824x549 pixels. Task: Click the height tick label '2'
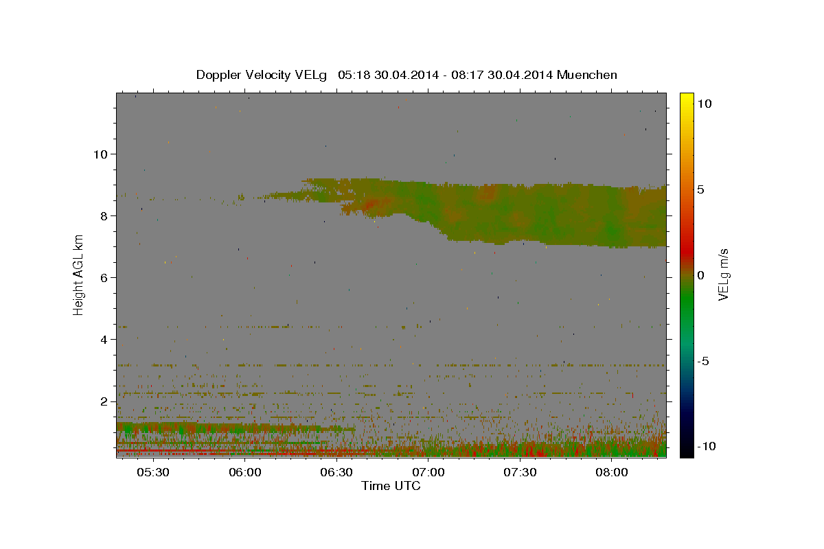pos(104,401)
